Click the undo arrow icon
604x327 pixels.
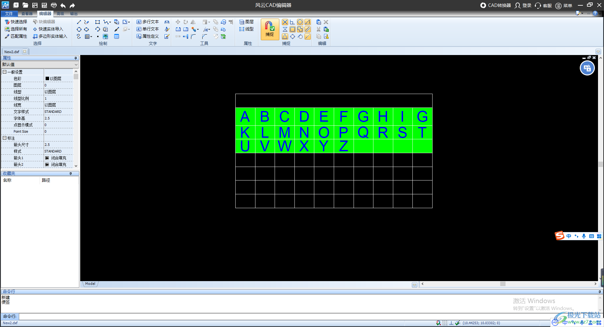click(63, 5)
